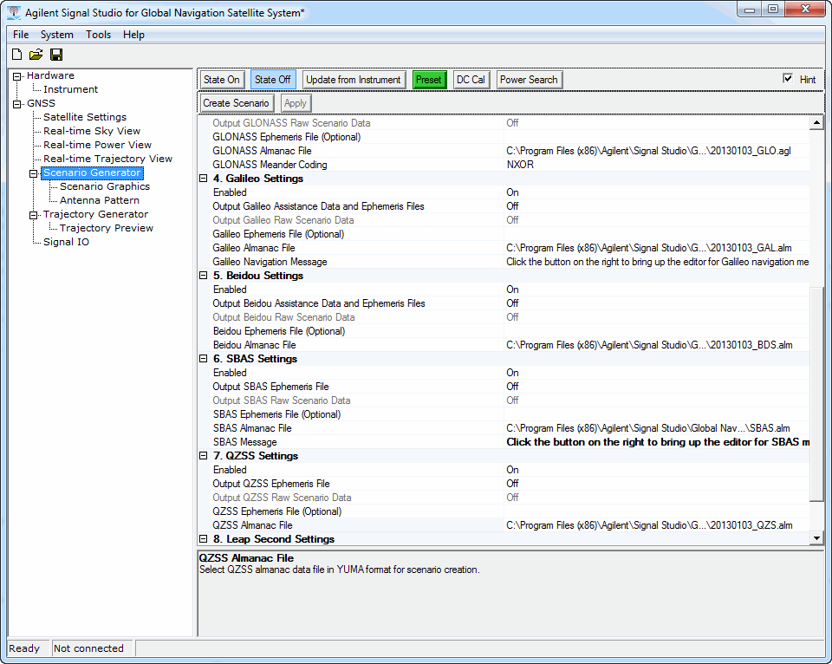
Task: Open Real-time Trajectory View
Action: (x=107, y=158)
